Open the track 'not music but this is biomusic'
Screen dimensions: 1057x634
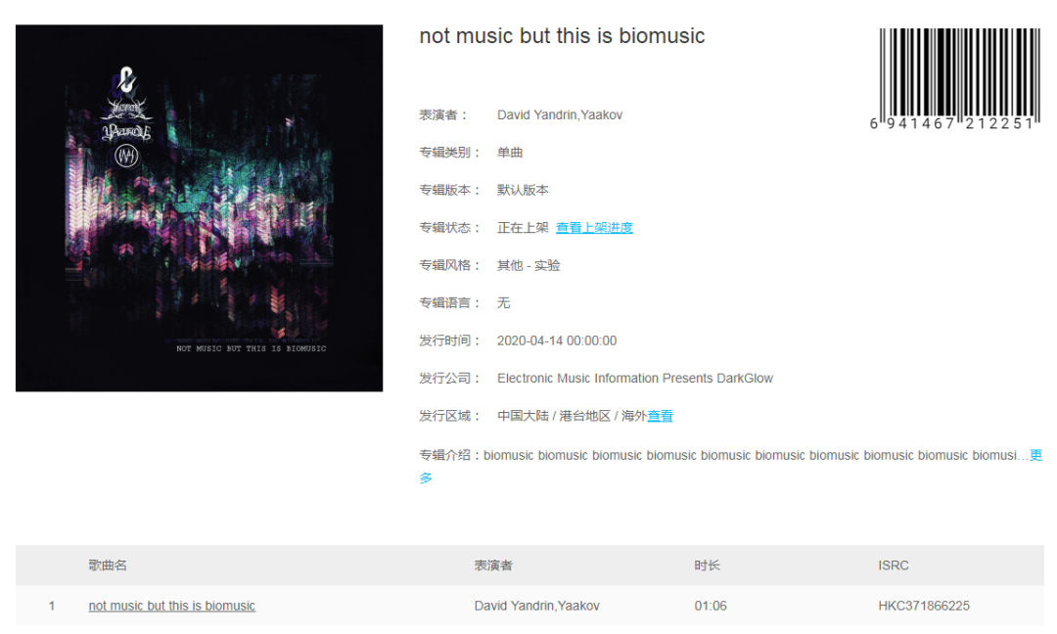tap(172, 606)
